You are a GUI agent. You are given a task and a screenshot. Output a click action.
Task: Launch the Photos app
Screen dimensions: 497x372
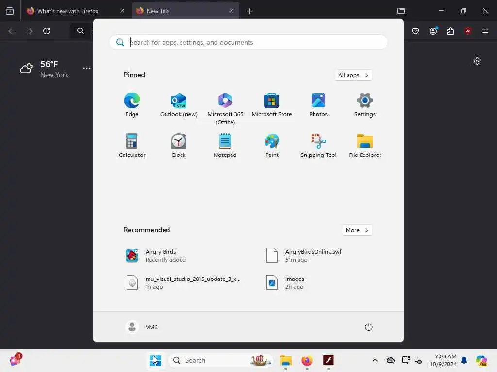coord(318,105)
